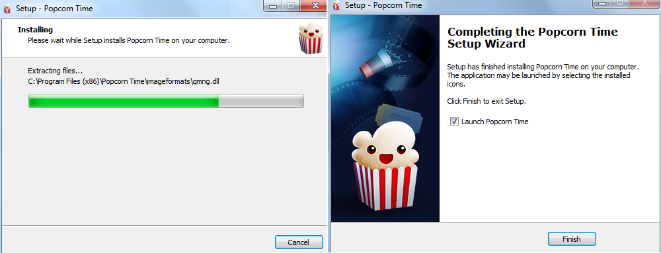The width and height of the screenshot is (661, 253).
Task: Click the 'Extracting files...' status text
Action: click(x=55, y=71)
